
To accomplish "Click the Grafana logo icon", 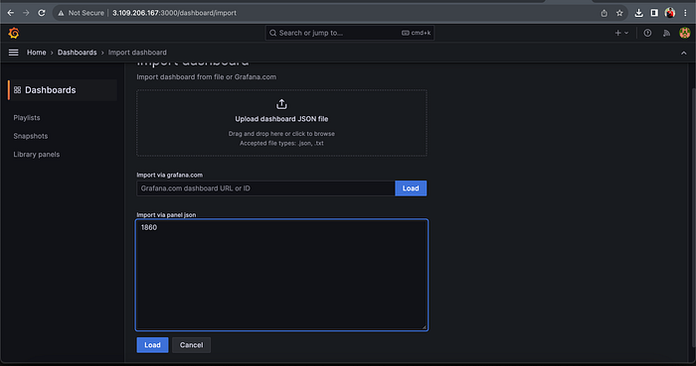I will coord(14,33).
